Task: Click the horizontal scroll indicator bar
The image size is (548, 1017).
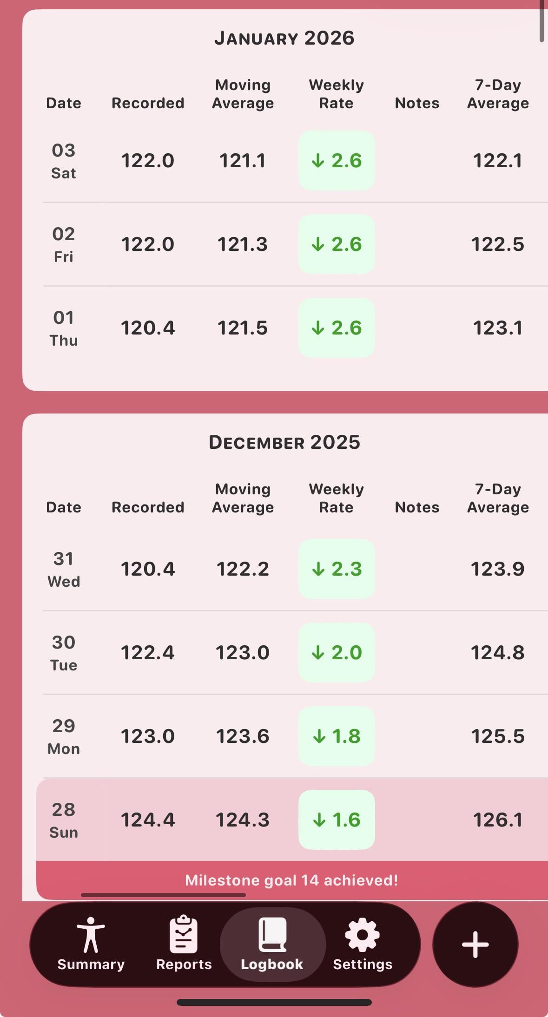Action: [x=163, y=895]
